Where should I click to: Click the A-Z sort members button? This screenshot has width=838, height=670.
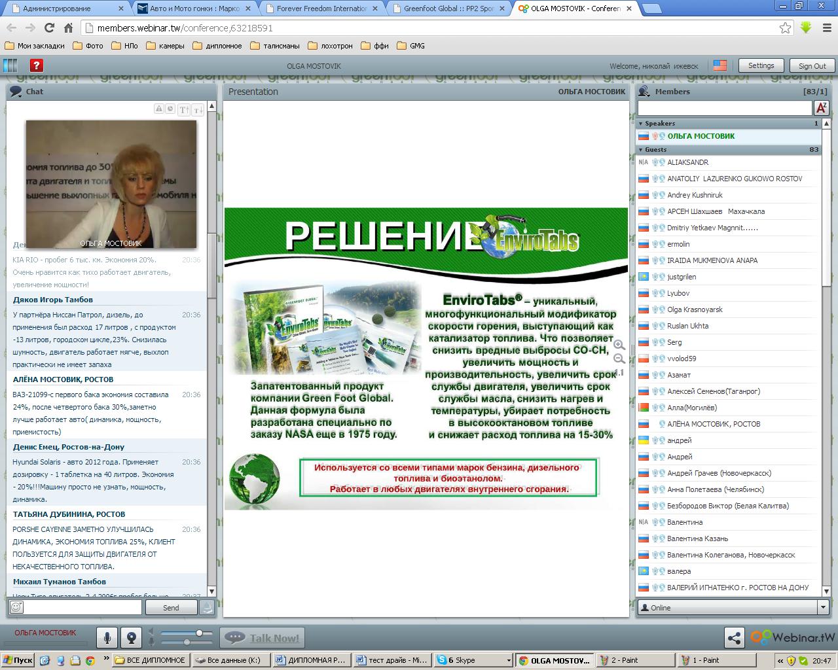coord(821,107)
